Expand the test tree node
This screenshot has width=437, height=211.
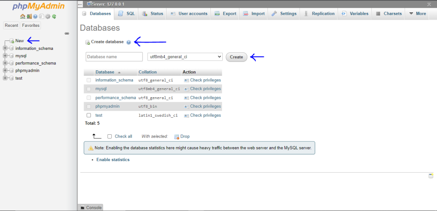5,78
